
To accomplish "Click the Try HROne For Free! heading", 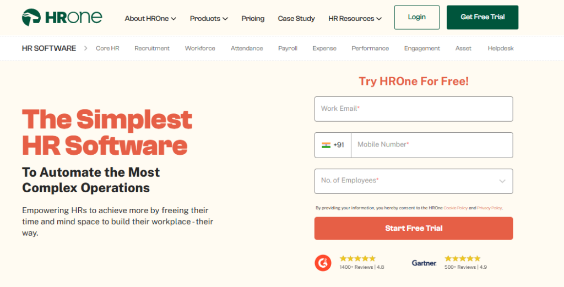I will click(414, 82).
